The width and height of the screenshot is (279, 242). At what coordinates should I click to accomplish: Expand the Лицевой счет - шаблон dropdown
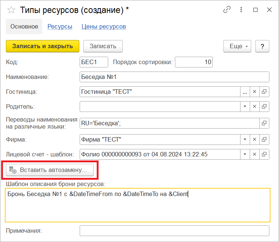[x=245, y=154]
